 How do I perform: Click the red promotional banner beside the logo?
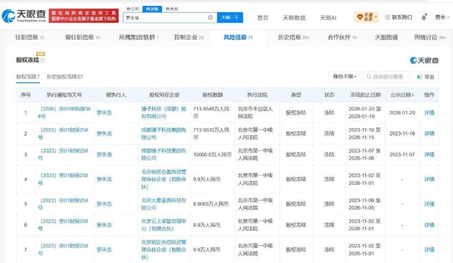click(x=83, y=16)
